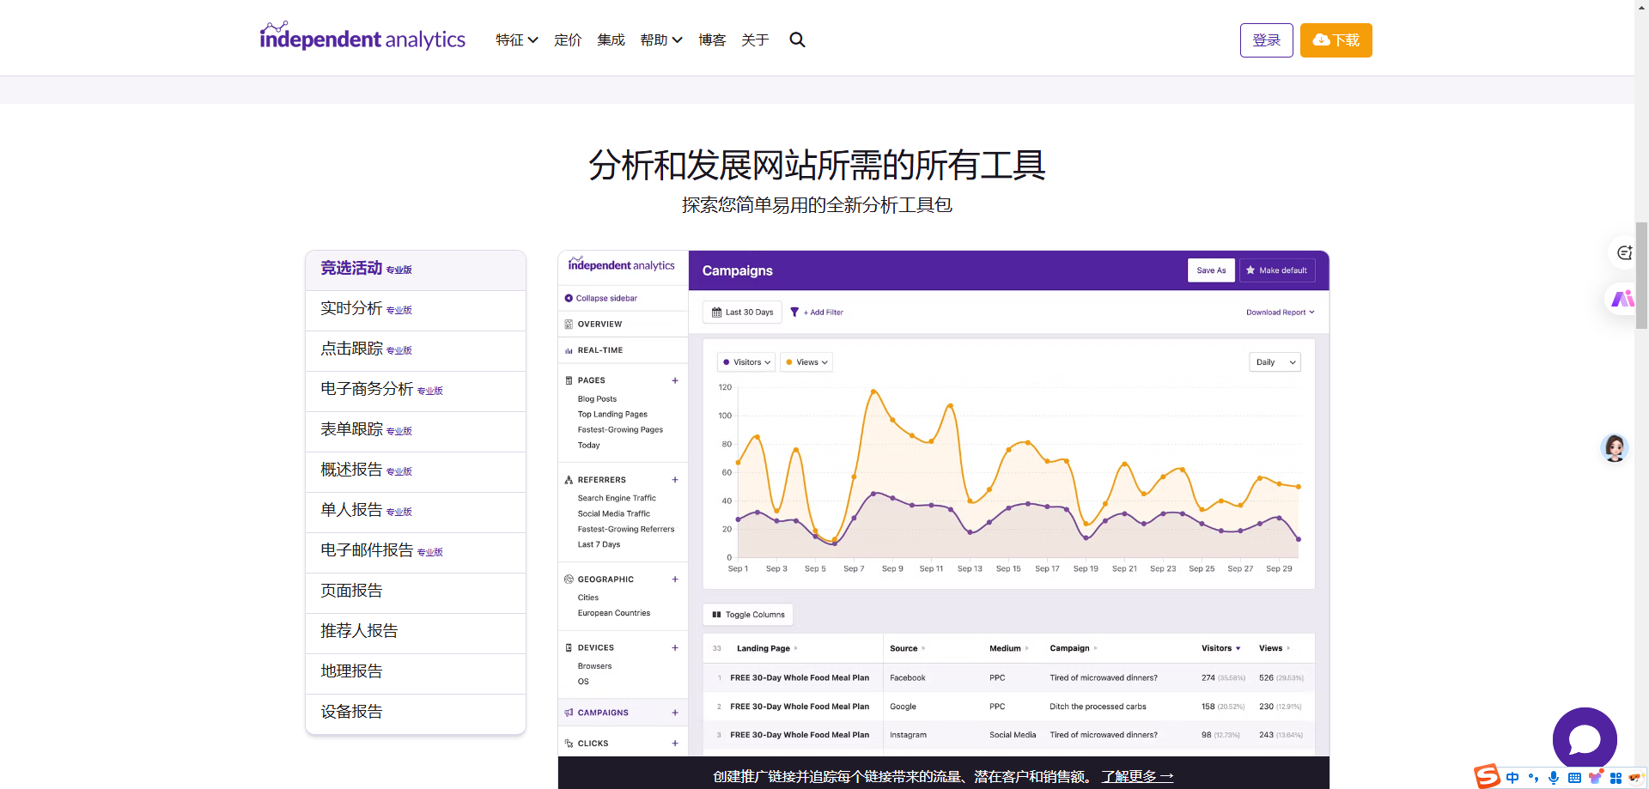Click the search magnifier icon in navbar
The image size is (1649, 789).
click(797, 40)
